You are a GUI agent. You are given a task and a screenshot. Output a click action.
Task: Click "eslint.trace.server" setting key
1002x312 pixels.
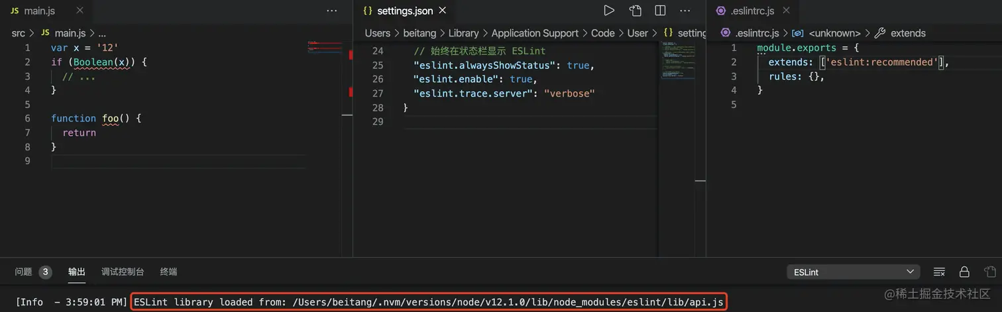coord(473,93)
